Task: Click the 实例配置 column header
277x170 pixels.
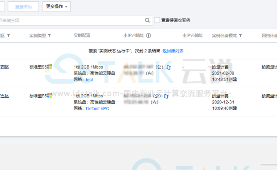Action: pyautogui.click(x=82, y=36)
